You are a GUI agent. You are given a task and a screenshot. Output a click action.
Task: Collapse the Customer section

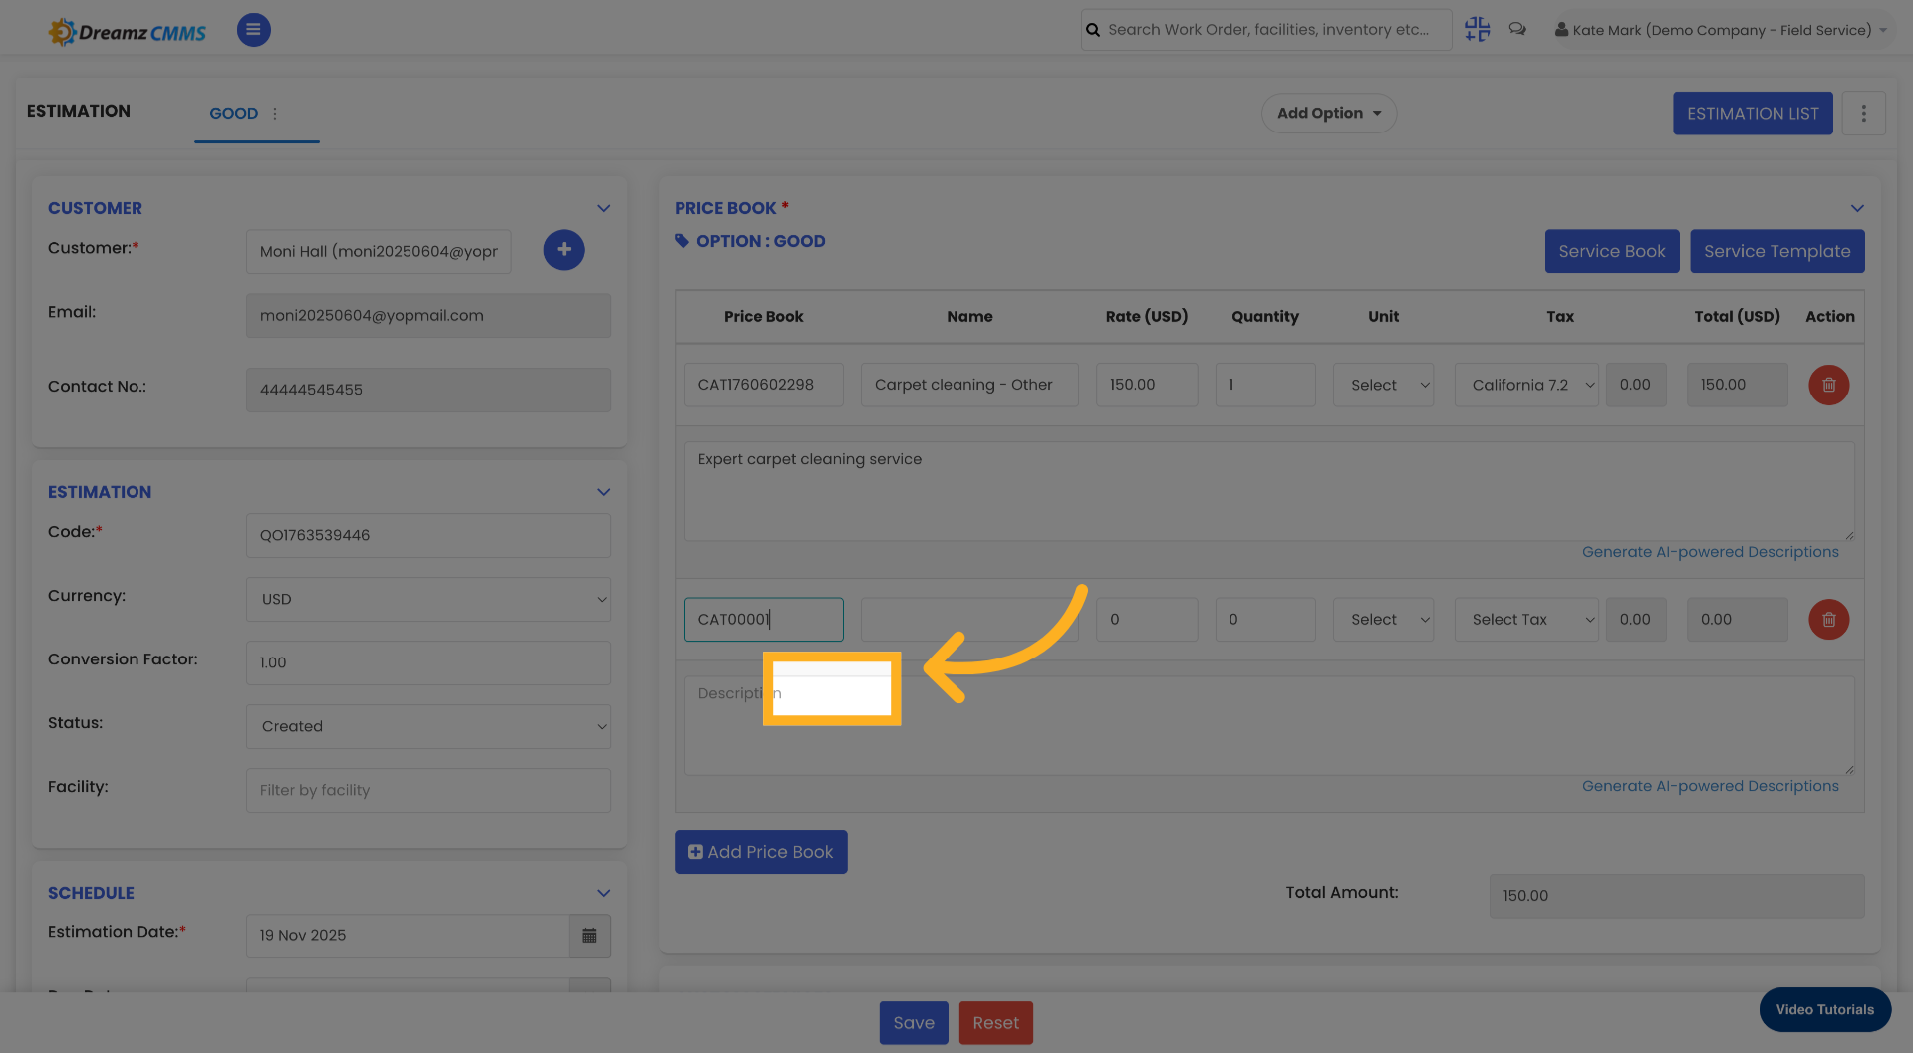603,208
